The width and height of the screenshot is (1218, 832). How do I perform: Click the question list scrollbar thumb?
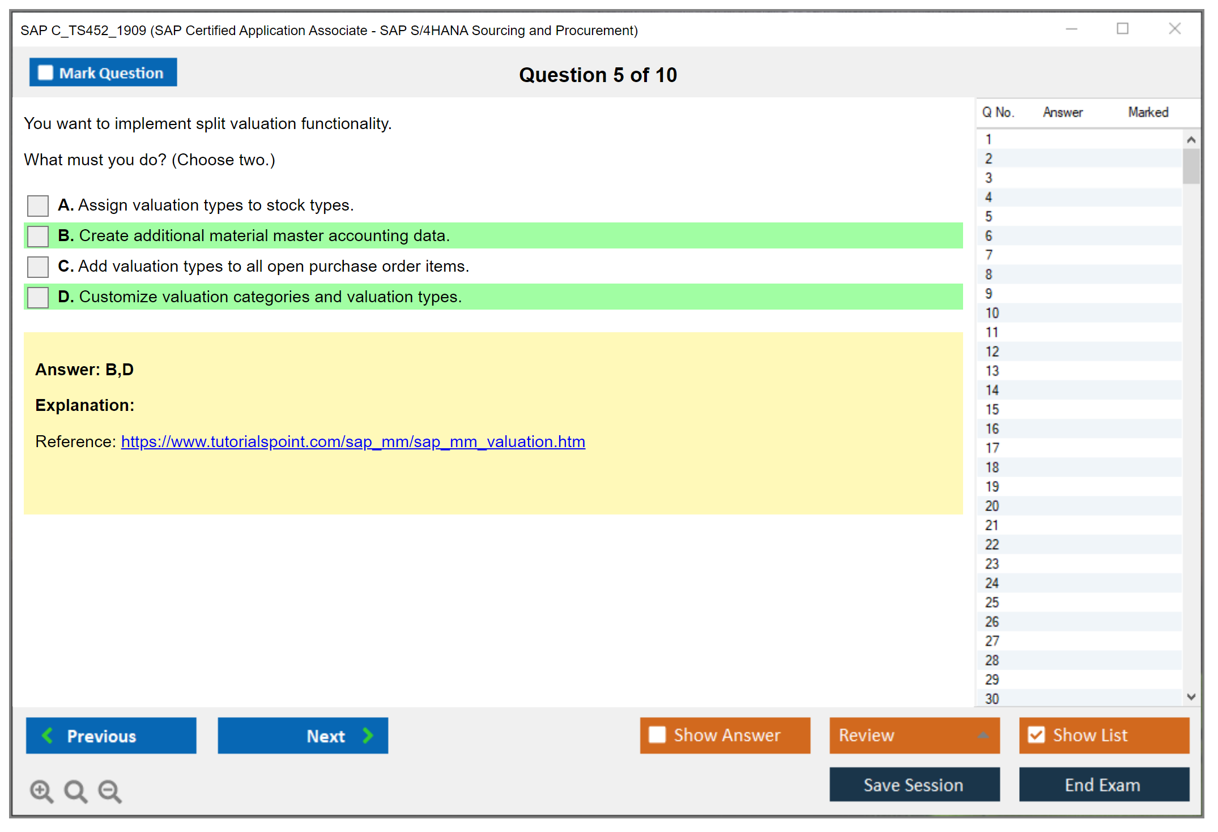tap(1191, 166)
